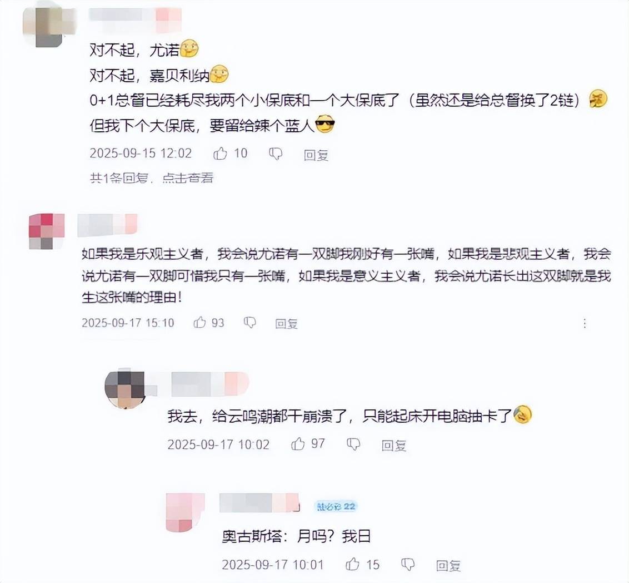Dislike the comment posted at 15:10
The height and width of the screenshot is (583, 629).
coord(250,323)
